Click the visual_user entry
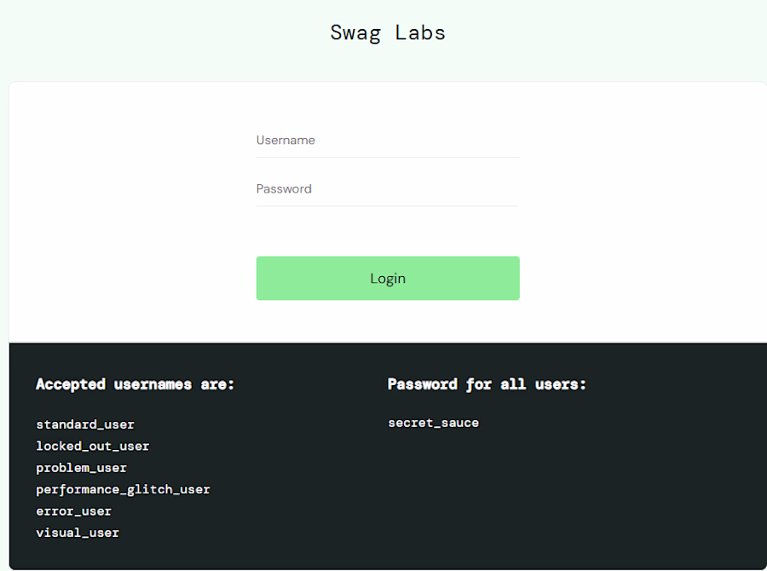 78,533
